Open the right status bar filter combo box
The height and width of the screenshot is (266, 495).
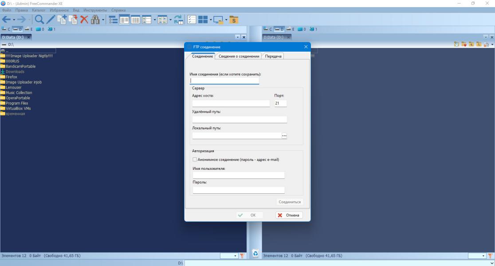tap(477, 256)
